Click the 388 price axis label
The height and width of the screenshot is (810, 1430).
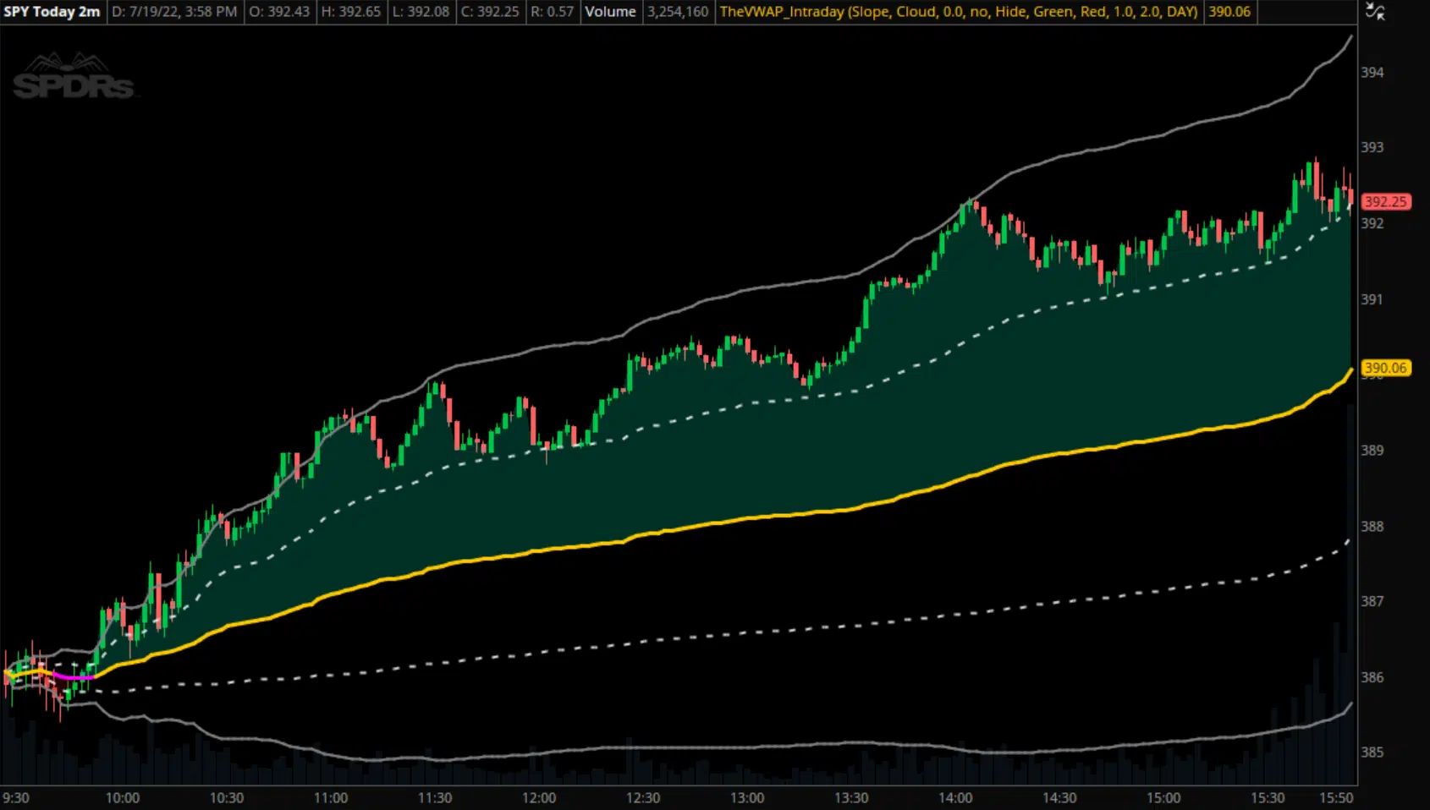1372,526
